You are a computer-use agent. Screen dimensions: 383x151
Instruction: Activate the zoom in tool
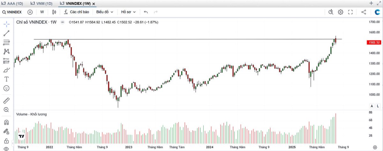click(6, 110)
